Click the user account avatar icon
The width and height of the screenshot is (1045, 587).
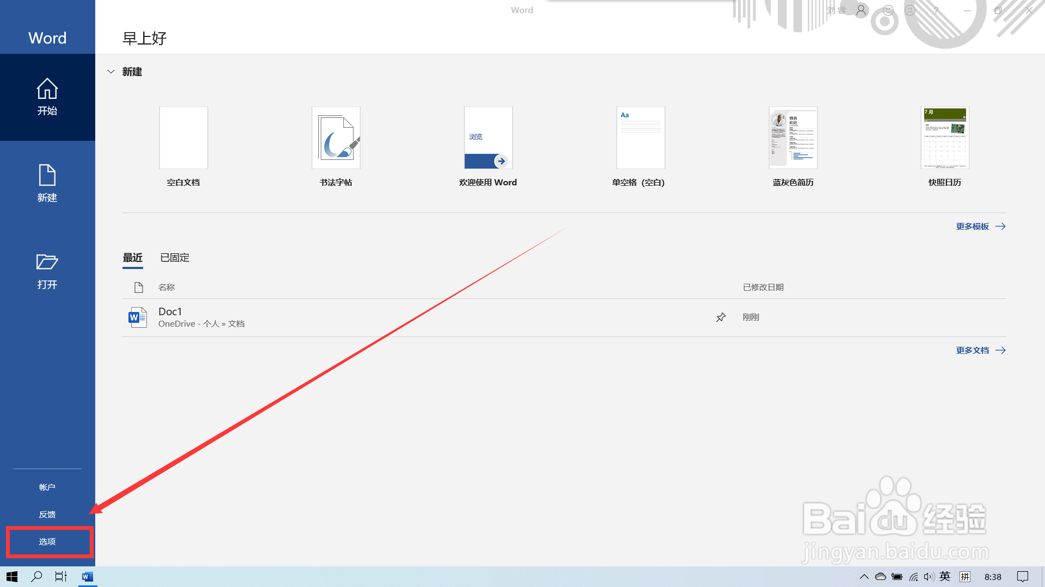[861, 10]
